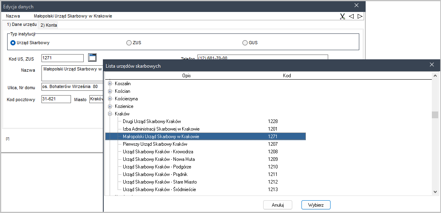Viewport: 441px width, 213px height.
Task: Click the small help icon at bottom left
Action: [x=8, y=139]
